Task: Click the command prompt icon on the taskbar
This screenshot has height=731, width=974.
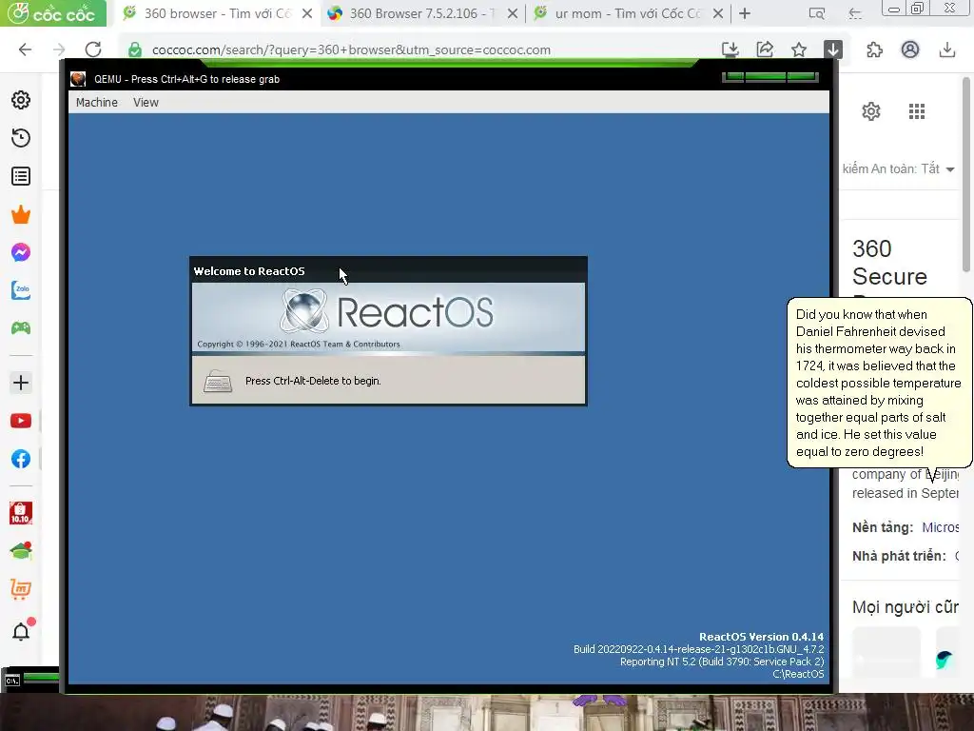Action: click(x=12, y=681)
